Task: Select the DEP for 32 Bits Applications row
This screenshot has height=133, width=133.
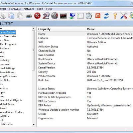Action: [x=85, y=97]
